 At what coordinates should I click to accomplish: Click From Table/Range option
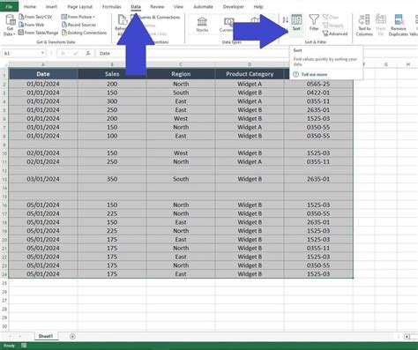[38, 33]
